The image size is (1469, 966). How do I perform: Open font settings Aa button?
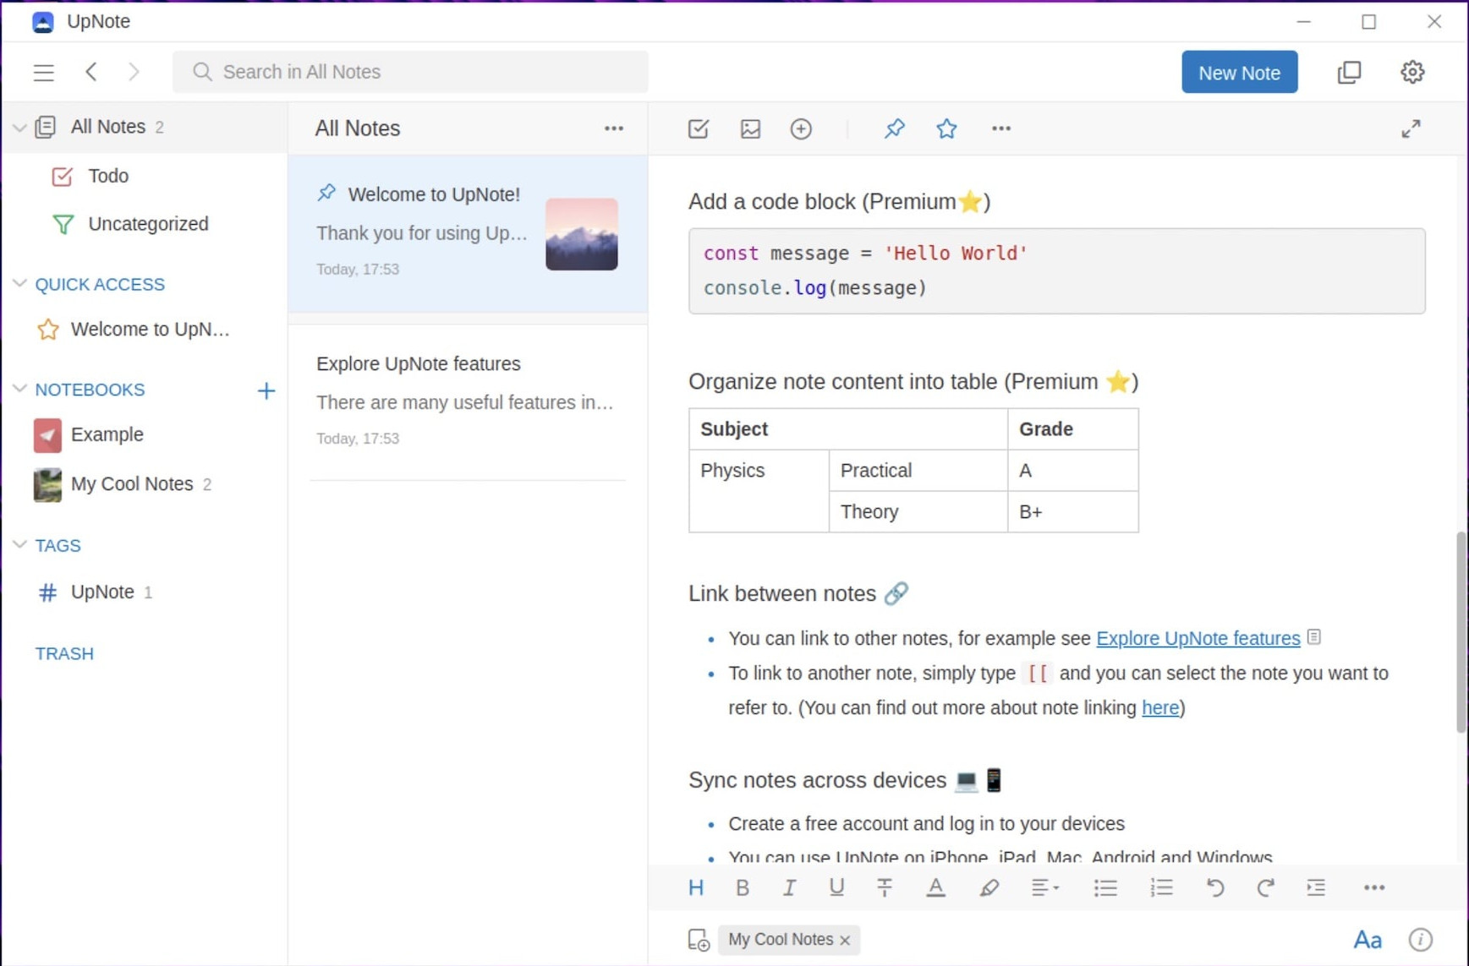1368,940
